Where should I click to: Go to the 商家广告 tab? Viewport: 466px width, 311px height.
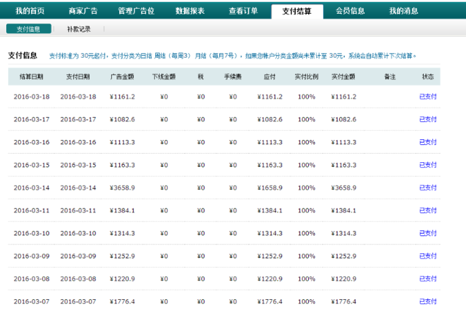click(83, 11)
